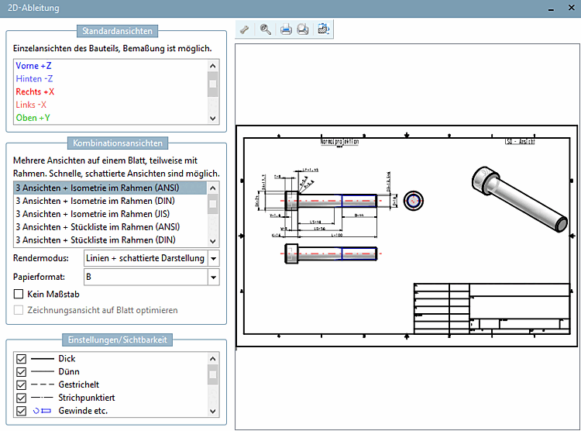
Task: Select Rechts +X standard view
Action: 35,92
